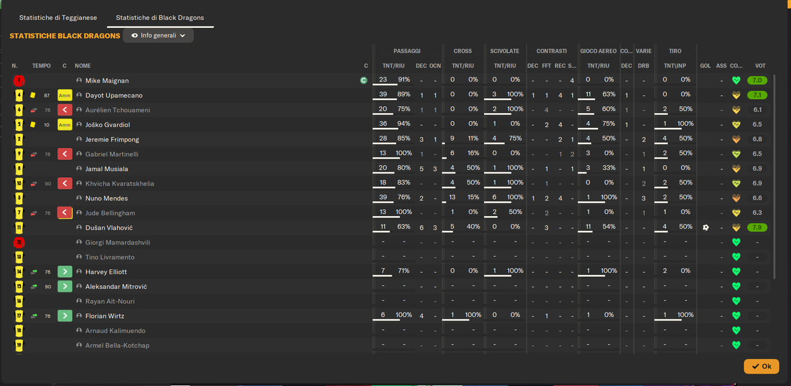Click Tchouameni's substitution arrows icon

tap(34, 110)
